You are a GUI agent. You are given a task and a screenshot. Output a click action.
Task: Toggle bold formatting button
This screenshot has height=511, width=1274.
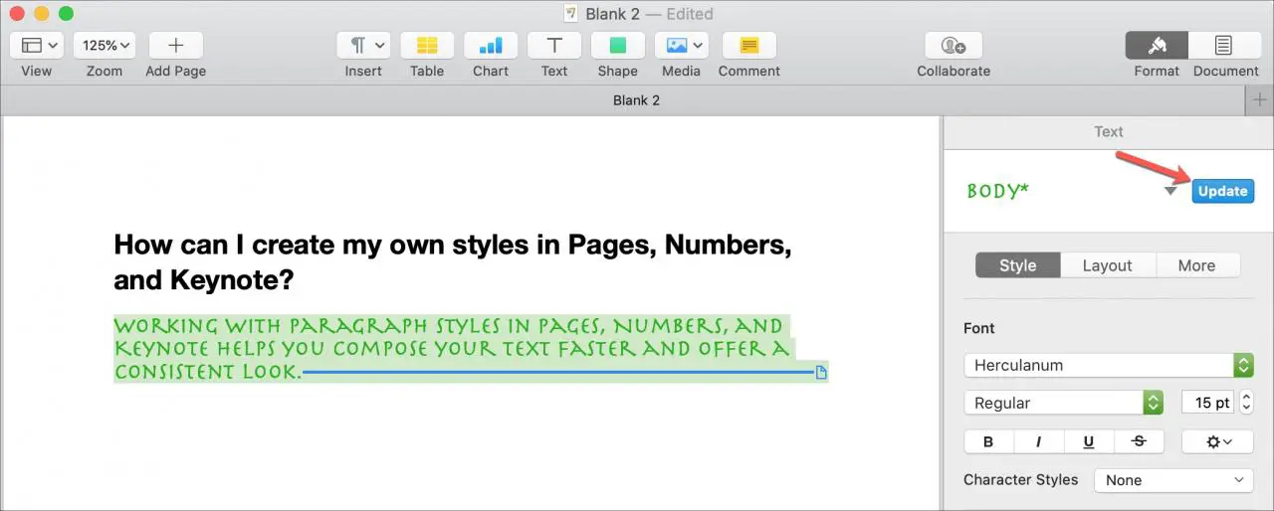point(988,441)
